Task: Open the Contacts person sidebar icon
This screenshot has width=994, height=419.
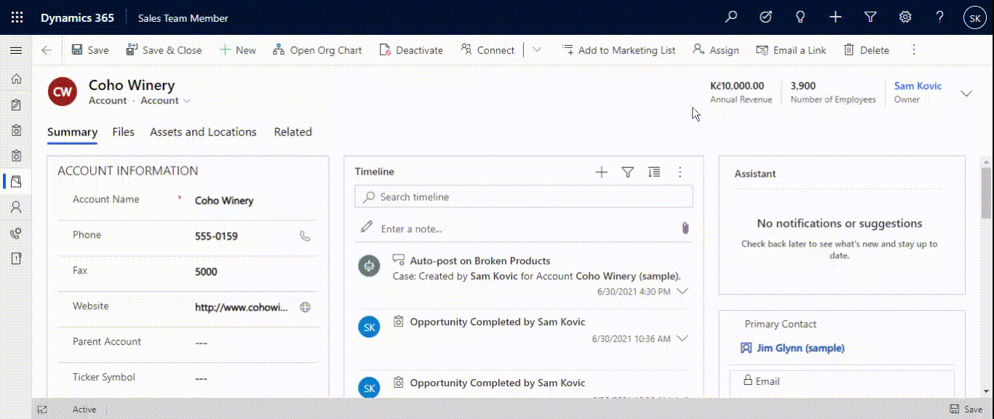Action: coord(16,207)
